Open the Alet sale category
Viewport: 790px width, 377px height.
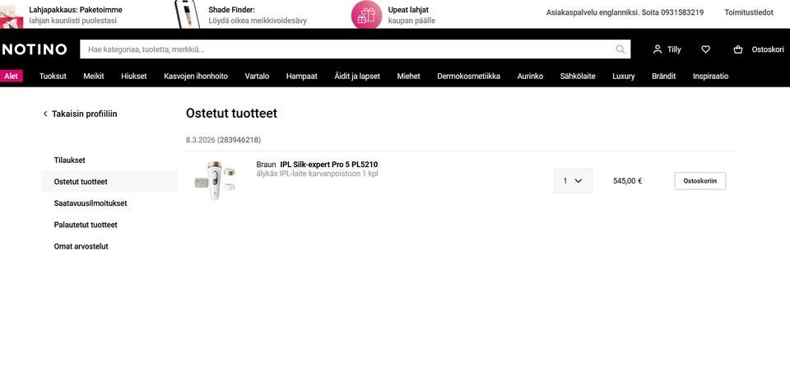[x=11, y=76]
